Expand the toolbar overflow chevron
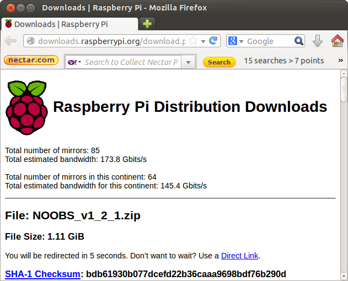The image size is (348, 281). [341, 60]
